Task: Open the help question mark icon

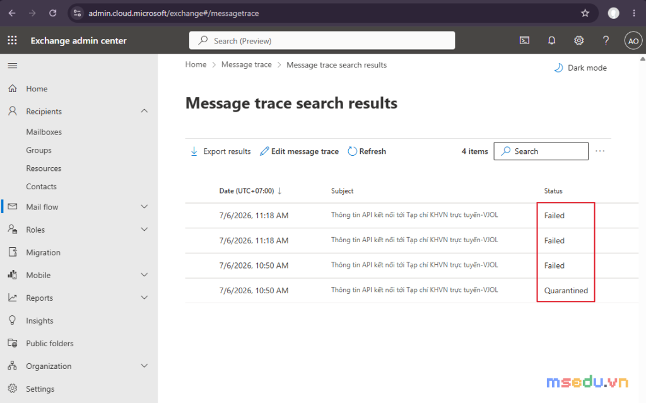Action: [x=606, y=40]
